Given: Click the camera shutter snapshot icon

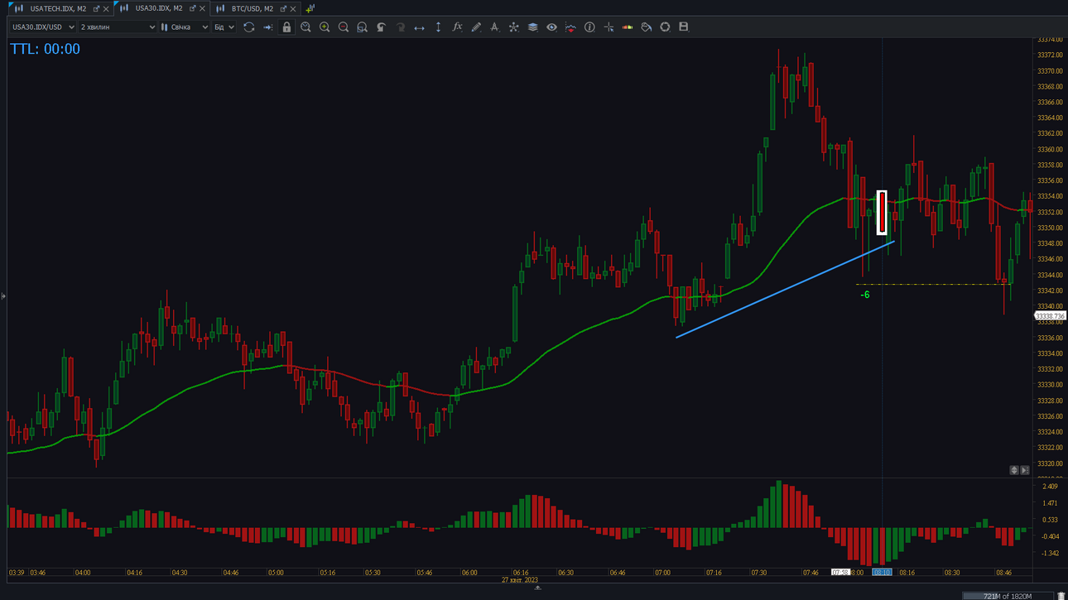Looking at the screenshot, I should click(665, 27).
